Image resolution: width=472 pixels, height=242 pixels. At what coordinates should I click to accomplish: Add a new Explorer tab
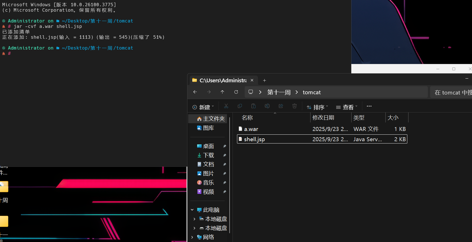click(264, 81)
